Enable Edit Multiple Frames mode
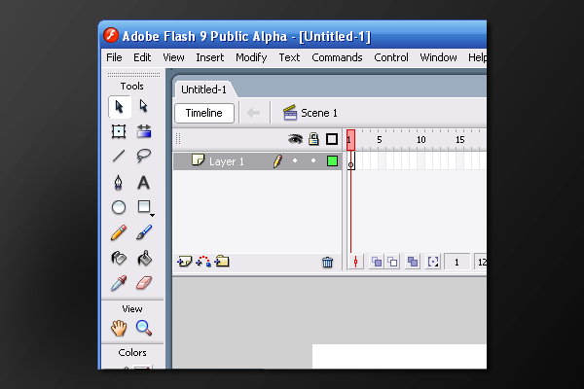The image size is (584, 389). point(413,262)
